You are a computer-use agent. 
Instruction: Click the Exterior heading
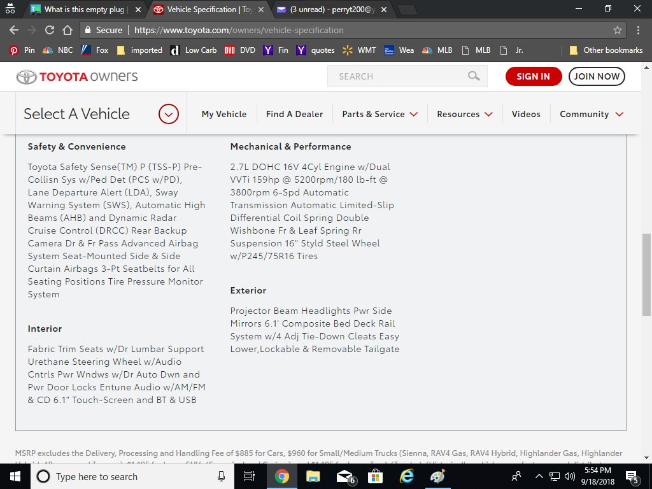tap(248, 290)
